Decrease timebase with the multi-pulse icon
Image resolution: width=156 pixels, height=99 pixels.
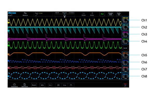(x=58, y=85)
